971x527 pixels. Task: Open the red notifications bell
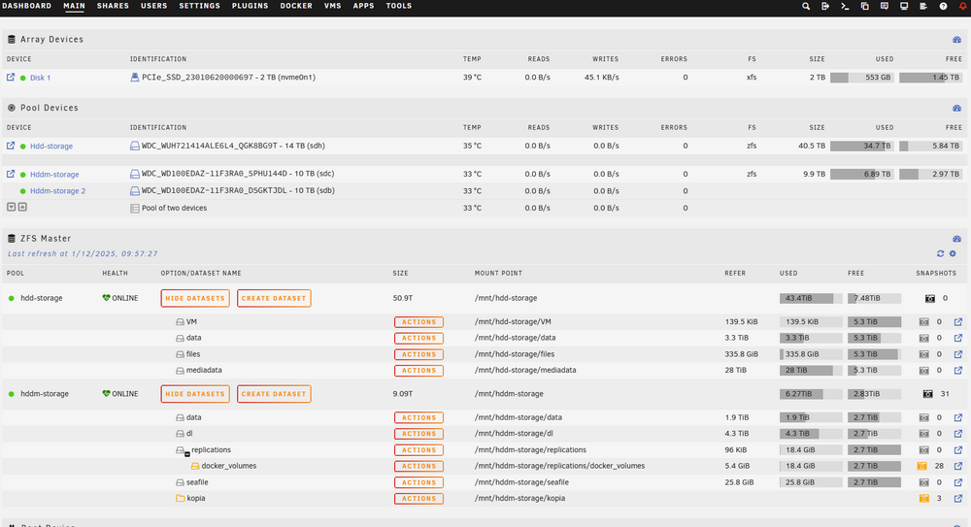click(x=963, y=6)
